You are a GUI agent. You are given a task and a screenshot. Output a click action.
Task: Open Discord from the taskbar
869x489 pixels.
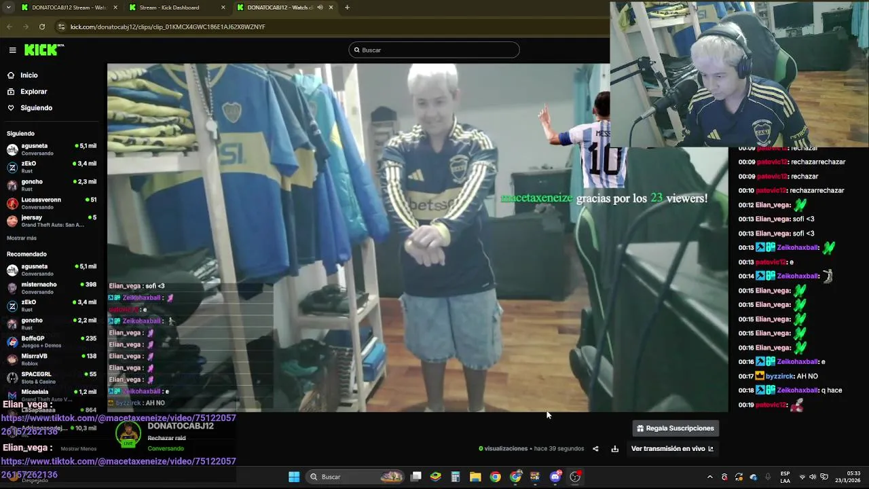[x=555, y=477]
